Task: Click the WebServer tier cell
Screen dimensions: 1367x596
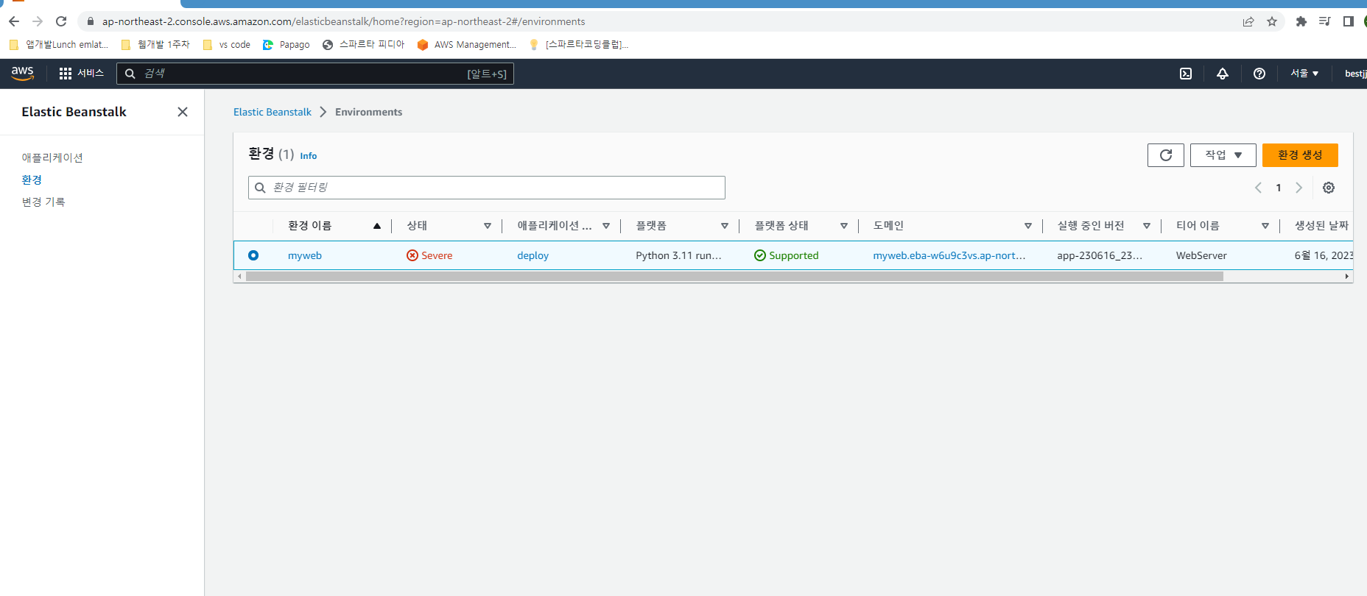Action: [1201, 255]
